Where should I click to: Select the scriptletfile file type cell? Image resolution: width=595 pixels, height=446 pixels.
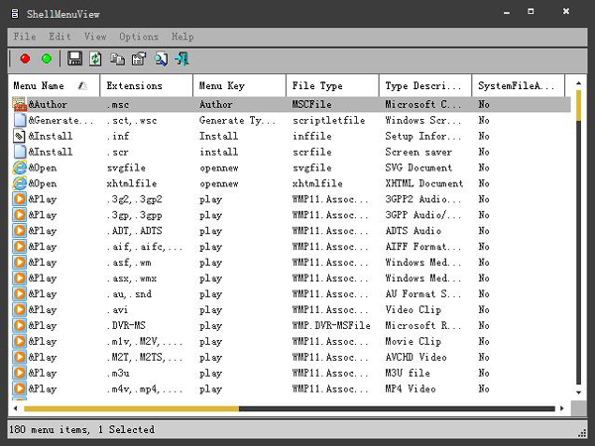pos(328,121)
